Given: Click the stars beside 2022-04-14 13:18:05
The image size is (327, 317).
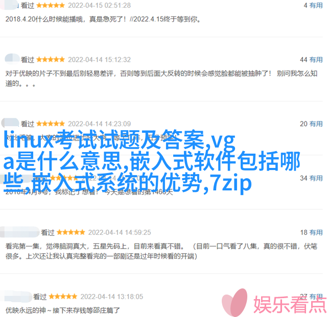Looking at the screenshot, I should 63,297.
